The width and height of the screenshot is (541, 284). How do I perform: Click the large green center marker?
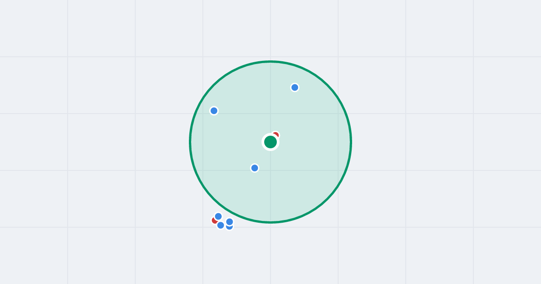(270, 142)
